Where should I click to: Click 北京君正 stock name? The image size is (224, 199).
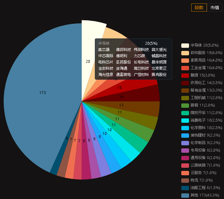159,68
